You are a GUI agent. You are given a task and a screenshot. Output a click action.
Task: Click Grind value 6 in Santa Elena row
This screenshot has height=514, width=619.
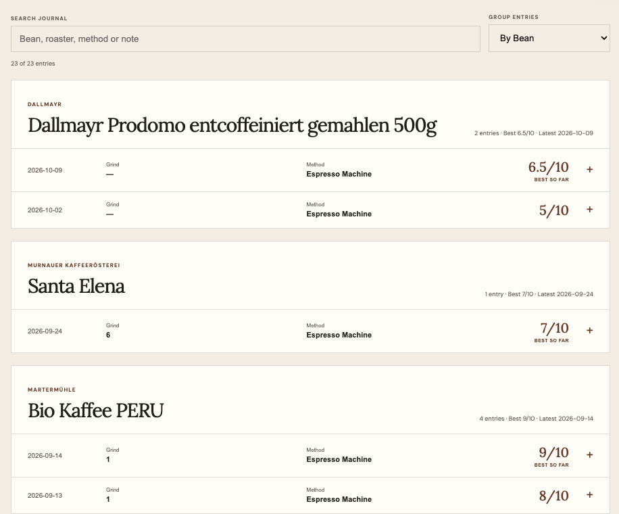[x=108, y=335]
